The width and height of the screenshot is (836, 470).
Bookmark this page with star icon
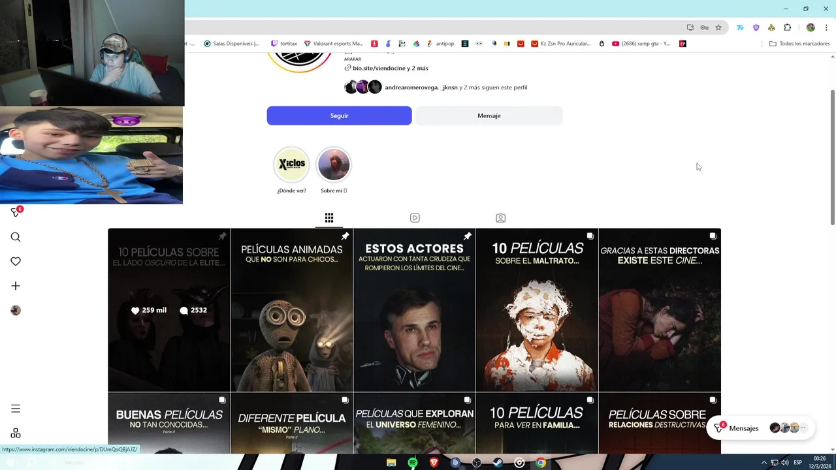(718, 27)
